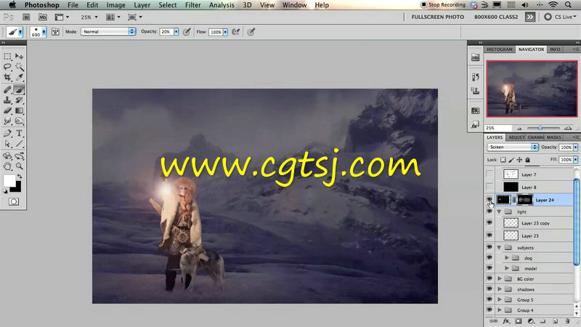This screenshot has width=581, height=327.
Task: Open the Flow dropdown arrow
Action: tap(225, 32)
